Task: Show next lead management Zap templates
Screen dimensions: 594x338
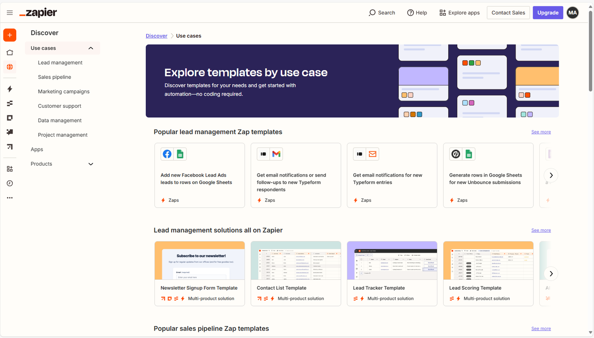Action: pyautogui.click(x=551, y=175)
